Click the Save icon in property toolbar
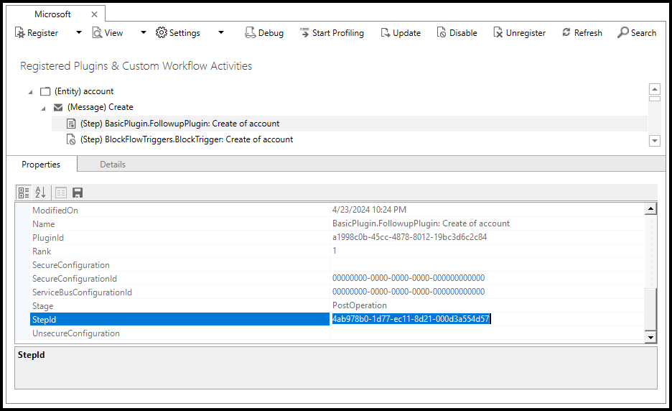This screenshot has width=672, height=411. click(78, 193)
